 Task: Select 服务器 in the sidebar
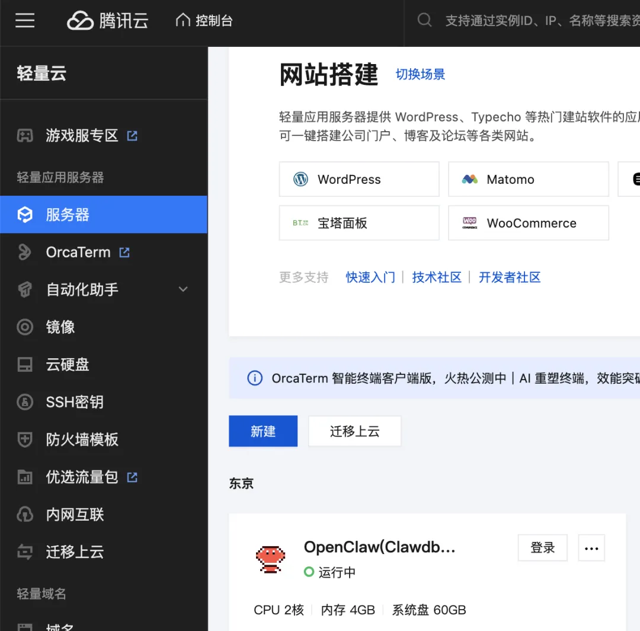[104, 215]
